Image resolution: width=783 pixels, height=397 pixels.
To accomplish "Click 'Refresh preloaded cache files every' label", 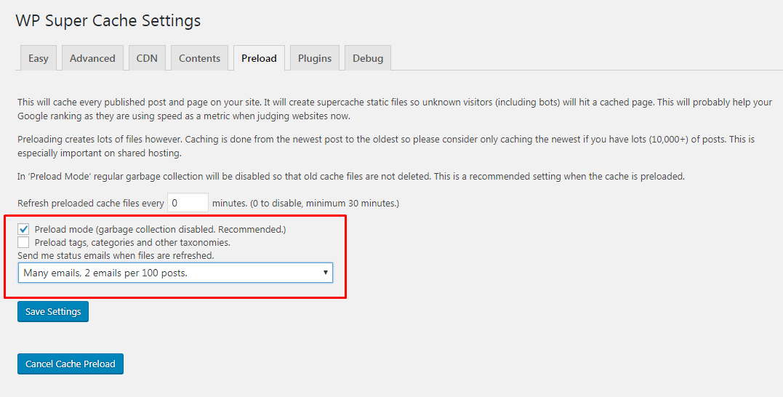I will pyautogui.click(x=90, y=204).
